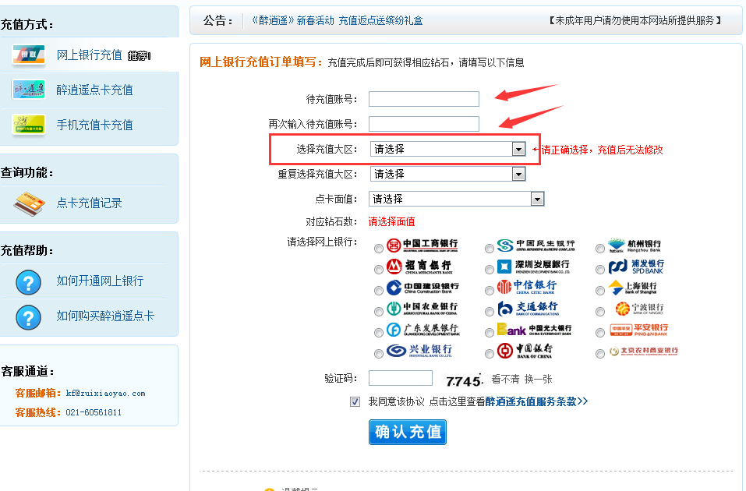
Task: Focus the 再次输入待充值账号 input field
Action: pyautogui.click(x=424, y=124)
